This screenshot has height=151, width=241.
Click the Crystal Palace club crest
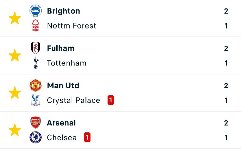tap(36, 100)
